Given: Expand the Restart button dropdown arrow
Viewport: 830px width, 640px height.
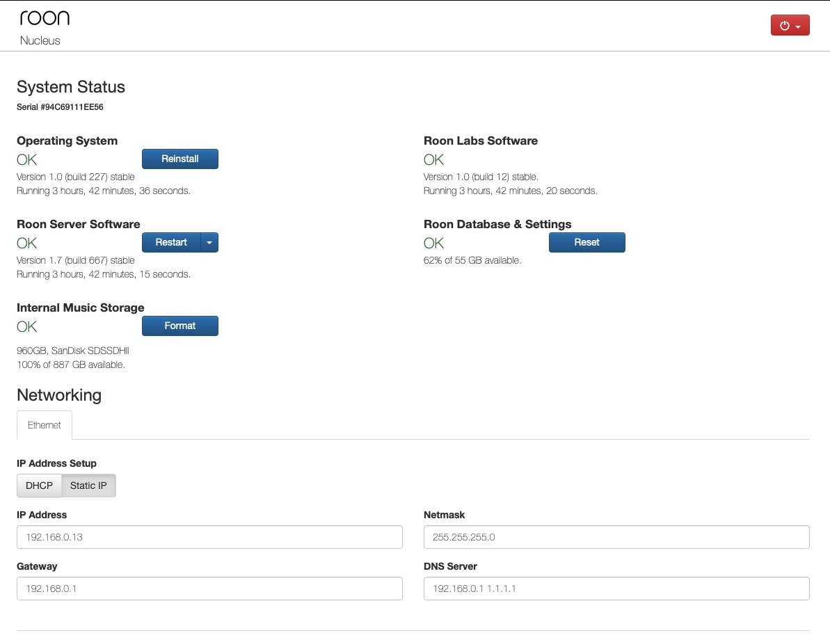Looking at the screenshot, I should coord(209,243).
